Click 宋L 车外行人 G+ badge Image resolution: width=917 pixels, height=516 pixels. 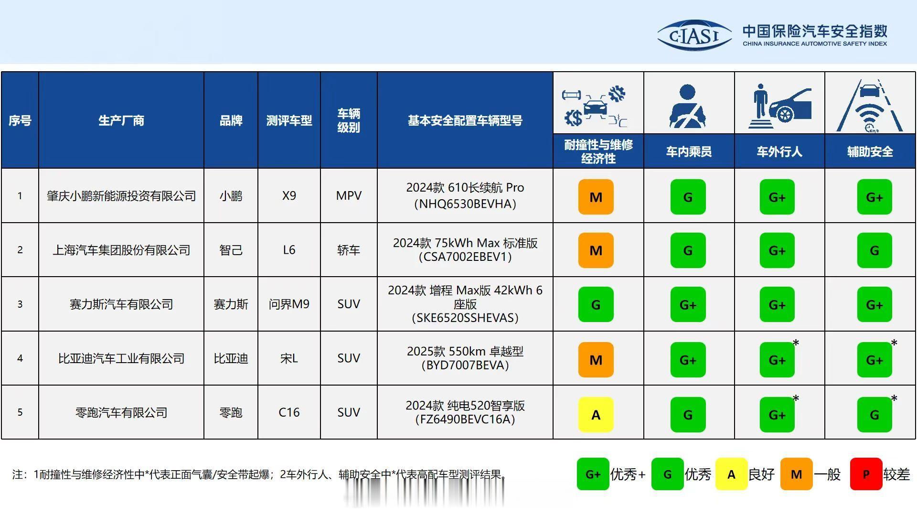[x=777, y=360]
